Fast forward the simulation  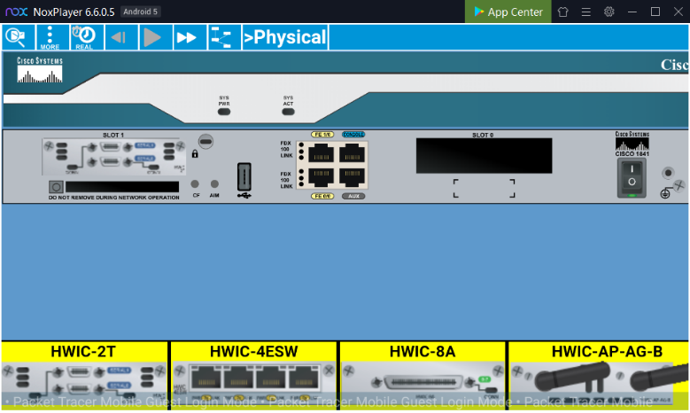coord(190,37)
